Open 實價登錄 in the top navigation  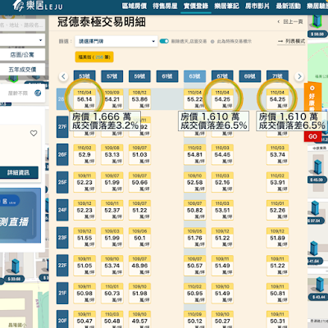196,6
